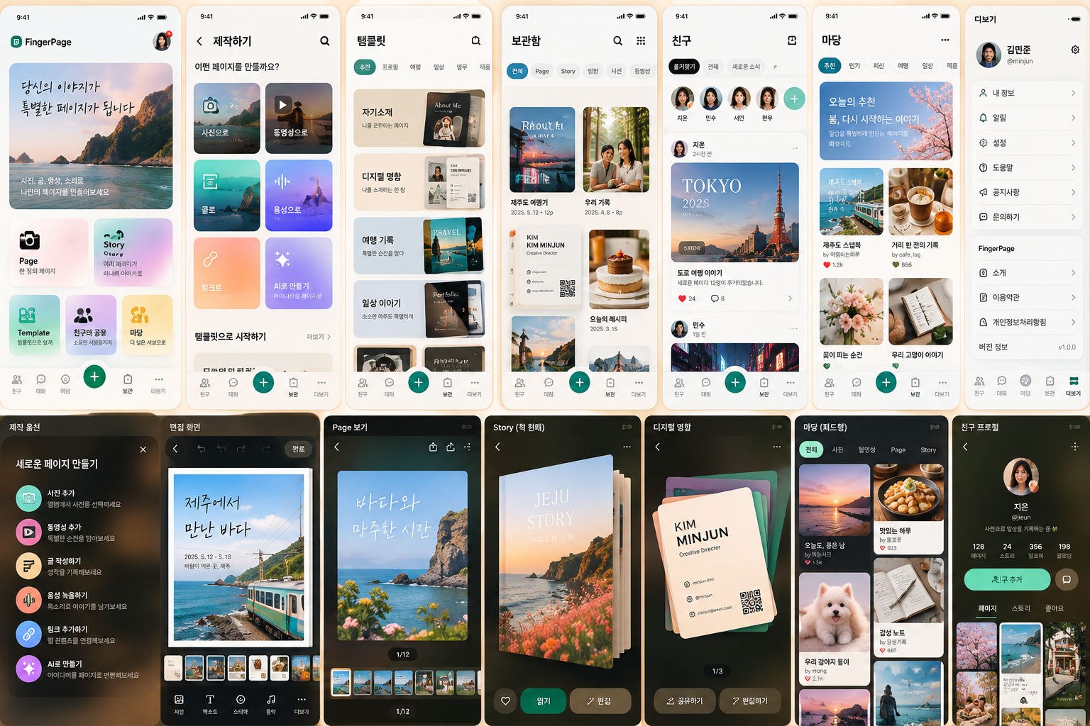
Task: Open the TOKYO 2025 post image
Action: 734,213
